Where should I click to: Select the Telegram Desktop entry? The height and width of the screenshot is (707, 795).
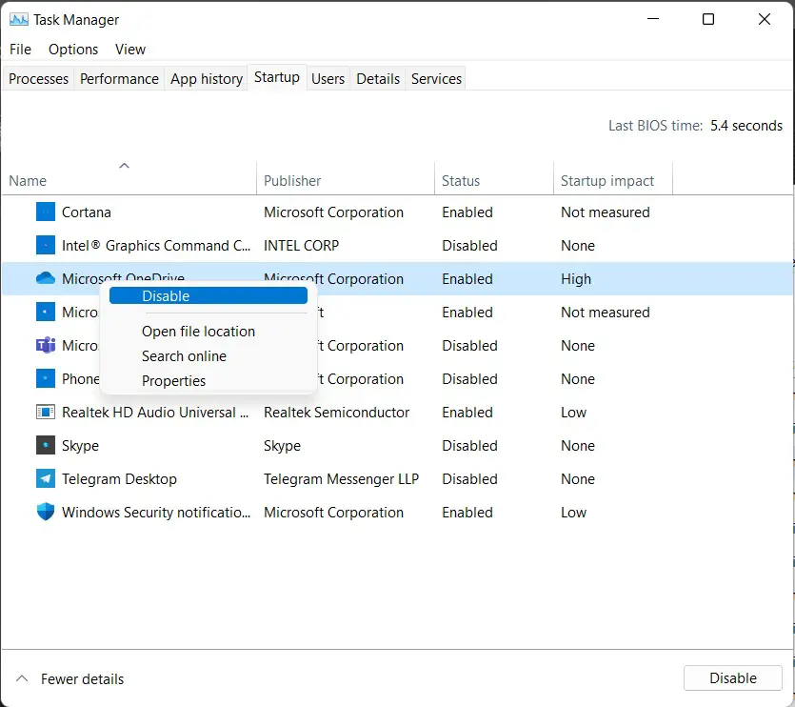[x=119, y=479]
